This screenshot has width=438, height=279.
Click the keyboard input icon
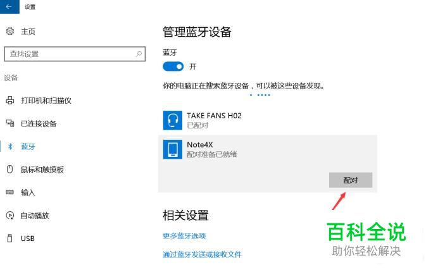pos(9,192)
